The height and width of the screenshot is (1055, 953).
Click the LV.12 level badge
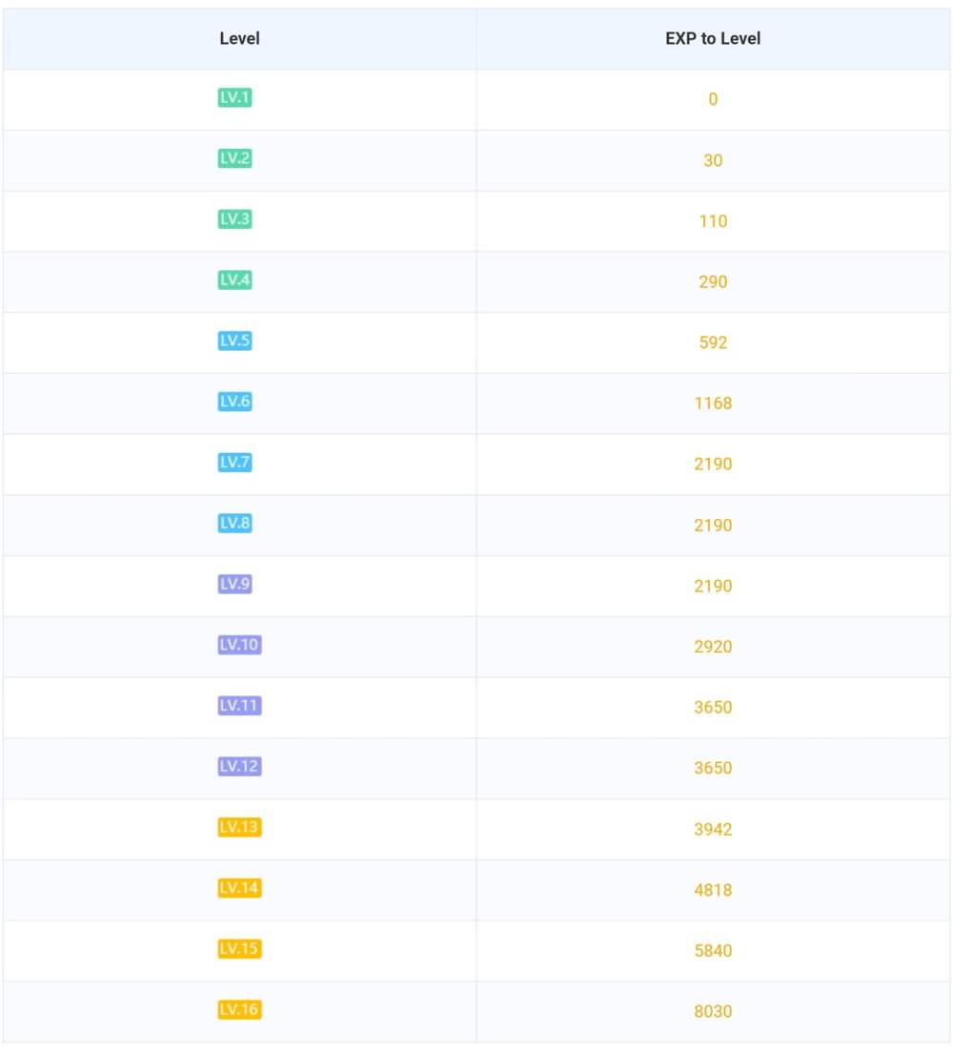[x=239, y=767]
